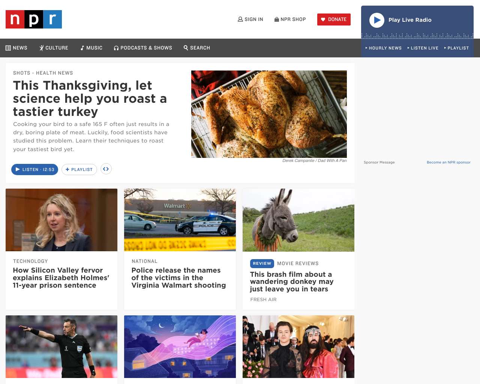Add turkey story to Playlist

point(79,169)
